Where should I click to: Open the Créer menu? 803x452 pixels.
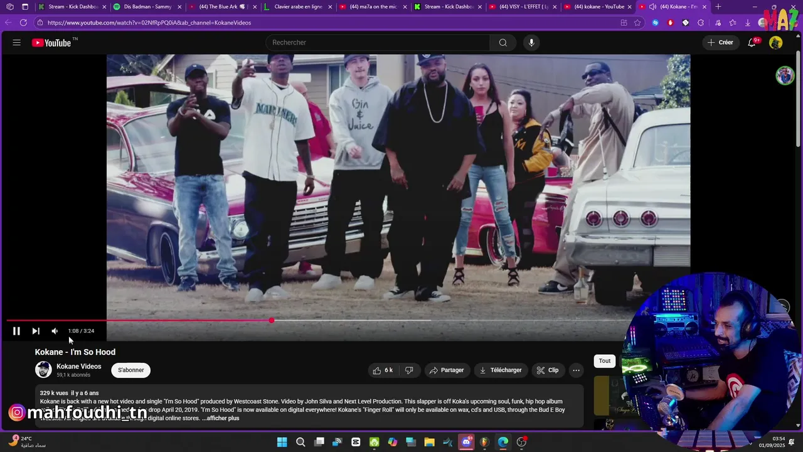tap(720, 43)
